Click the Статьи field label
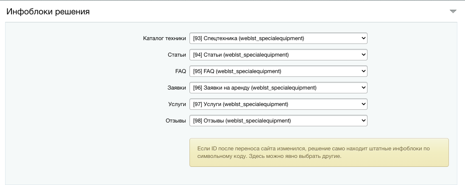 point(177,54)
